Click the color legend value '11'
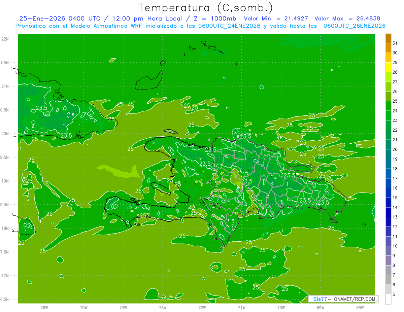The height and width of the screenshot is (312, 404). click(395, 237)
